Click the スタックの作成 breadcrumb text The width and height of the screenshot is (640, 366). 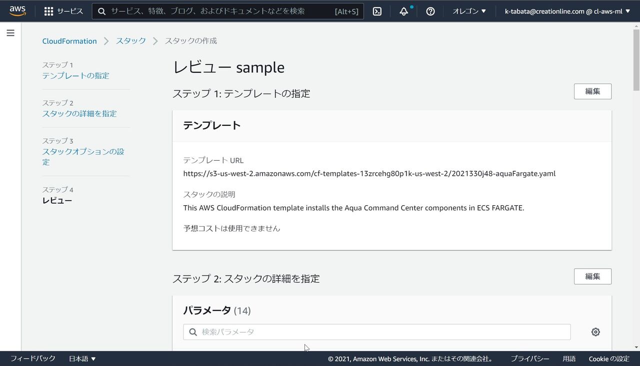point(191,41)
